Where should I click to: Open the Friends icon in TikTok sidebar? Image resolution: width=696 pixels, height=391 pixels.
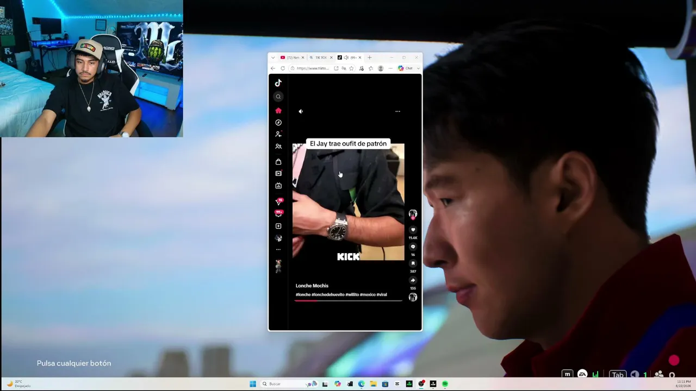[x=278, y=146]
